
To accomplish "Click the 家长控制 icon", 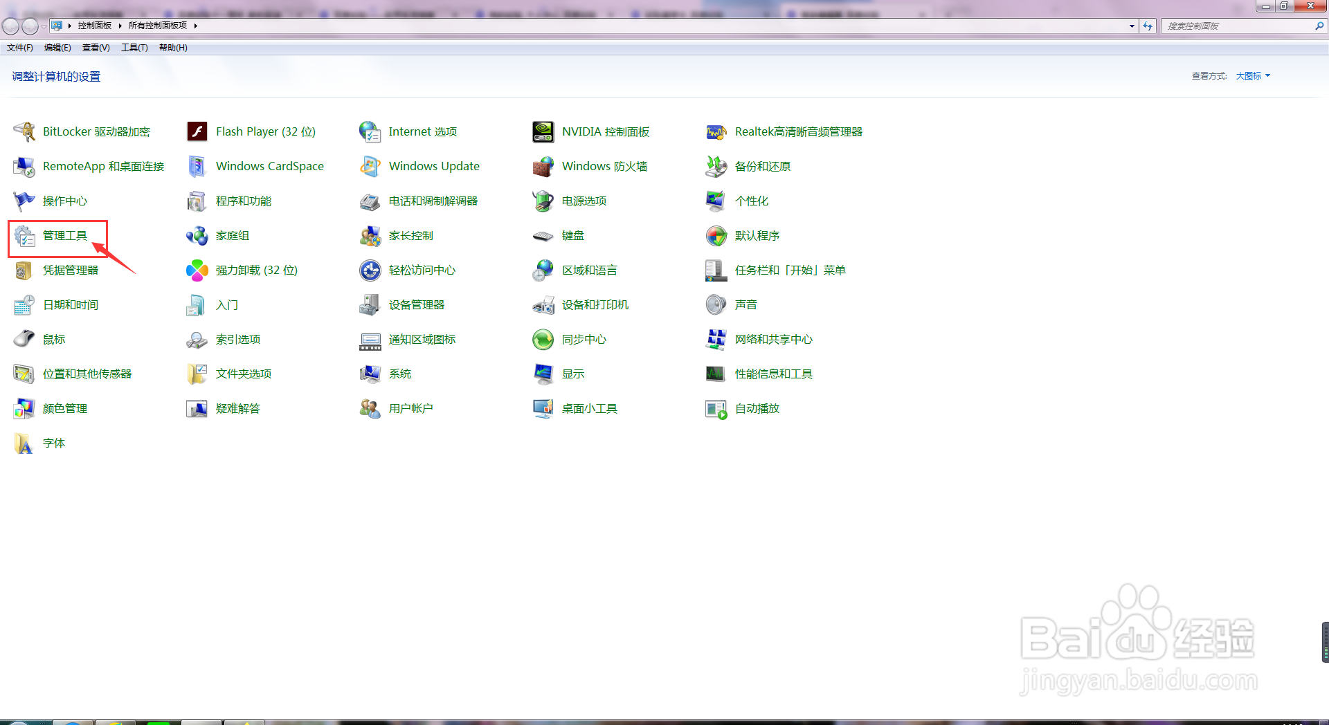I will coord(370,235).
